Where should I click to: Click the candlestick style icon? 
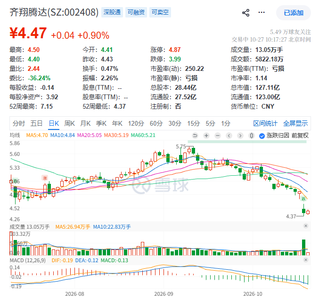click(252, 136)
